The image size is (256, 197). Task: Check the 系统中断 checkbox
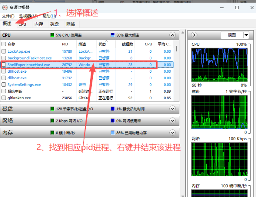pos(4,91)
